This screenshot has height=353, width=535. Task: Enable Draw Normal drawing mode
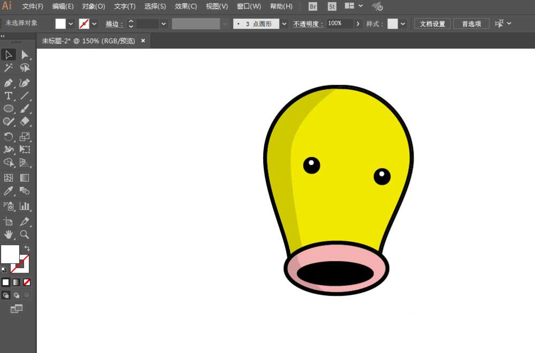pos(6,295)
